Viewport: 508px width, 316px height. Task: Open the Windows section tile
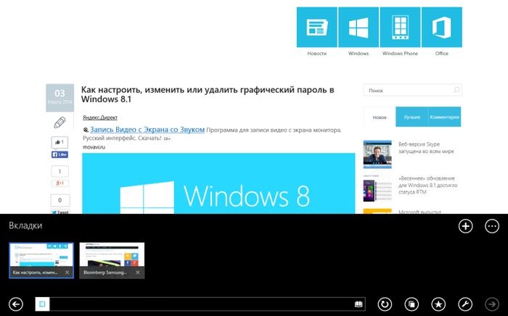(359, 27)
